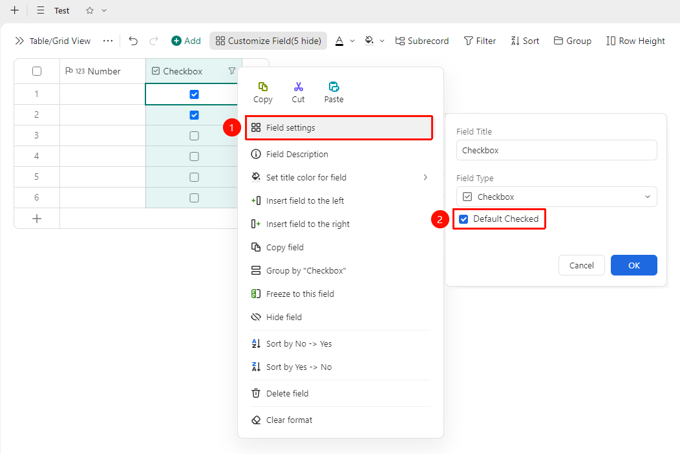Edit the Field Title input box
This screenshot has height=454, width=680.
click(x=557, y=150)
